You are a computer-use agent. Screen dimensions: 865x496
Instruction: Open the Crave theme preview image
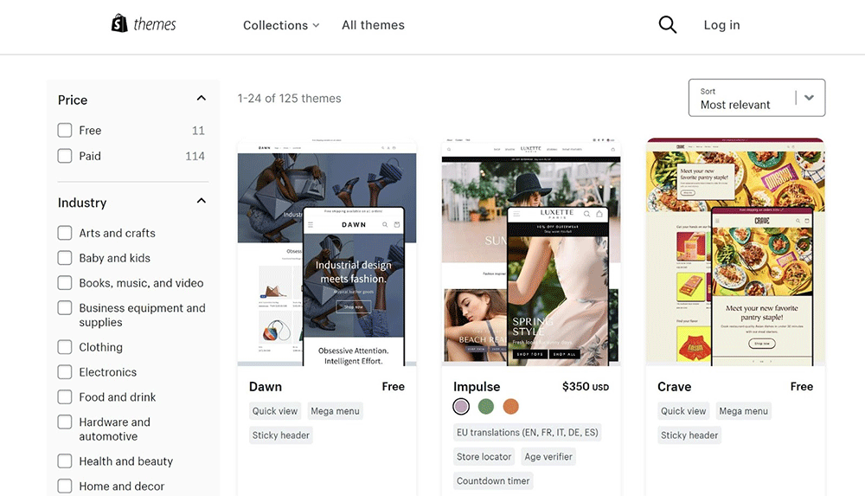tap(735, 251)
